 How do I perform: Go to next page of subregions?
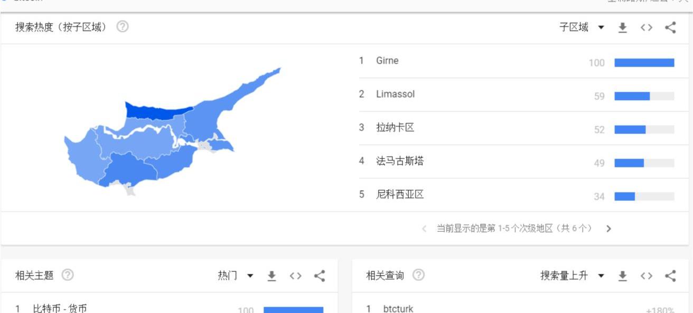click(608, 229)
